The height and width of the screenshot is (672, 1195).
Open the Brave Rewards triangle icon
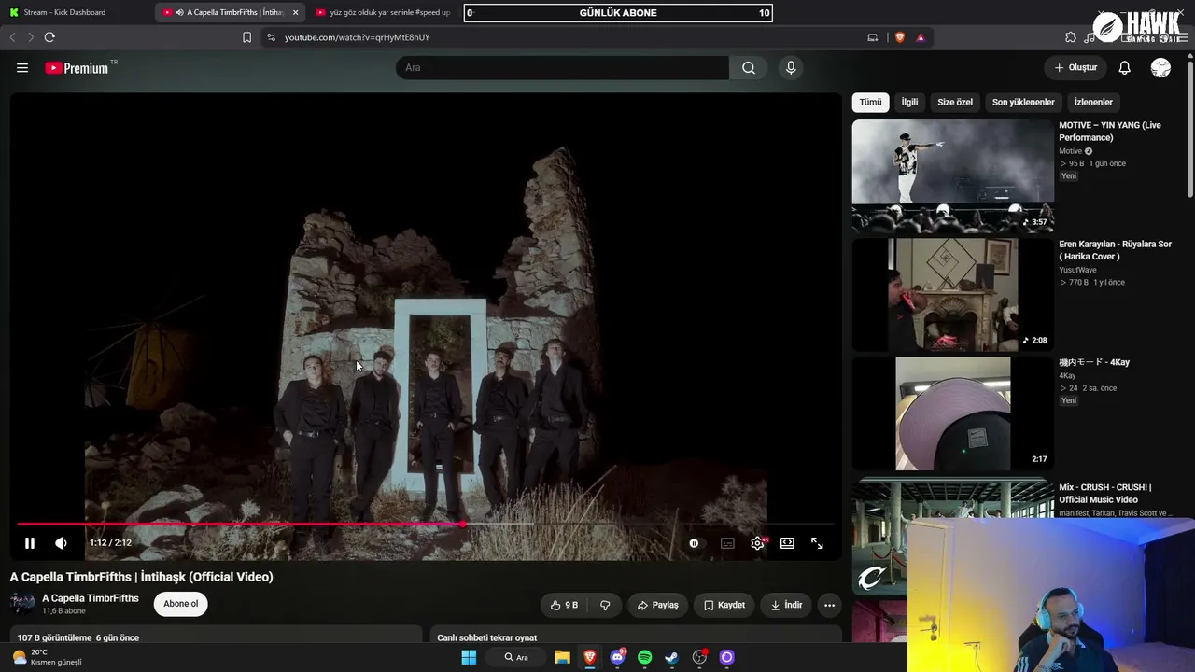[x=921, y=37]
